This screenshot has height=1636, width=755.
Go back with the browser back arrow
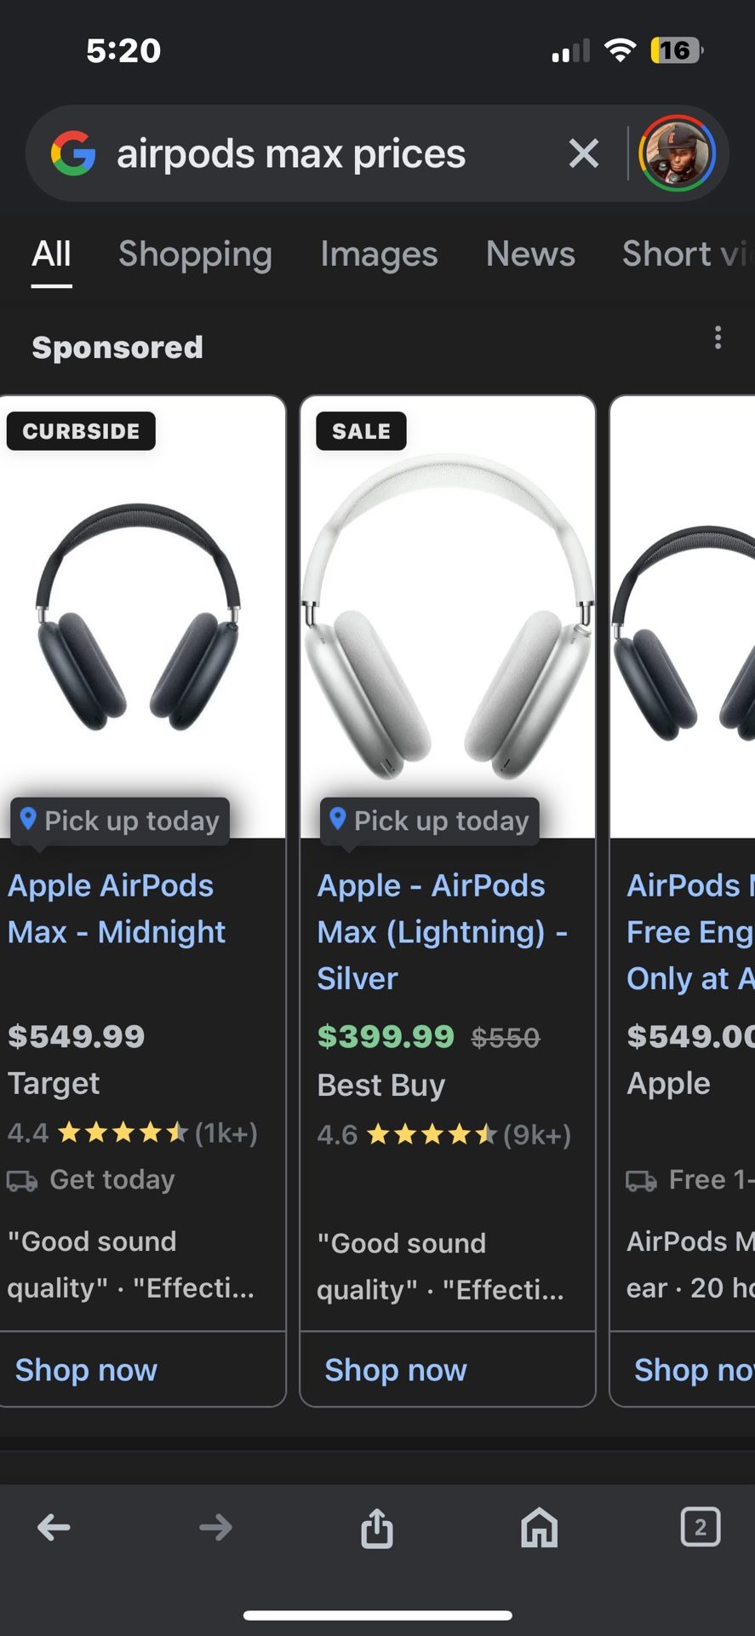[x=54, y=1527]
